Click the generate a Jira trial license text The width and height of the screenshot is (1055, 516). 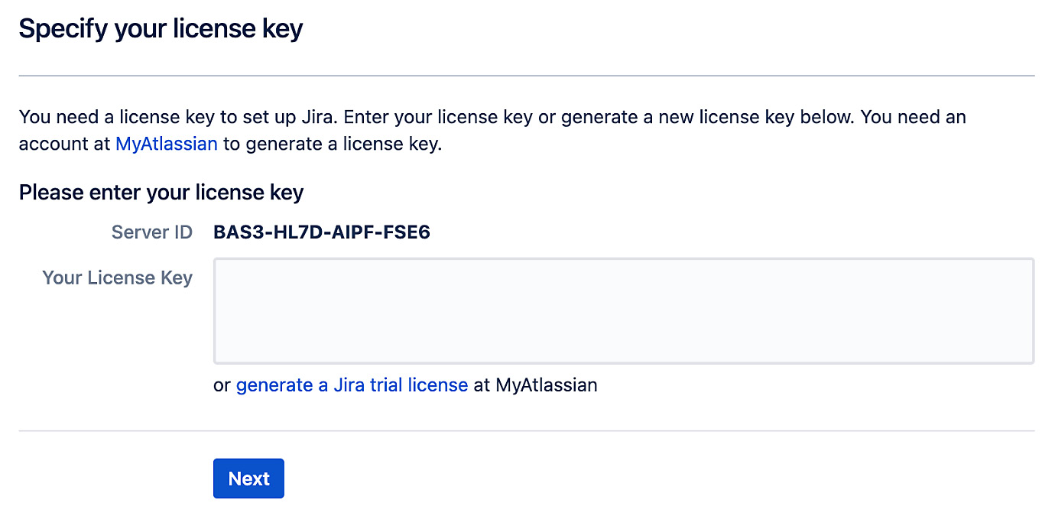click(x=352, y=385)
